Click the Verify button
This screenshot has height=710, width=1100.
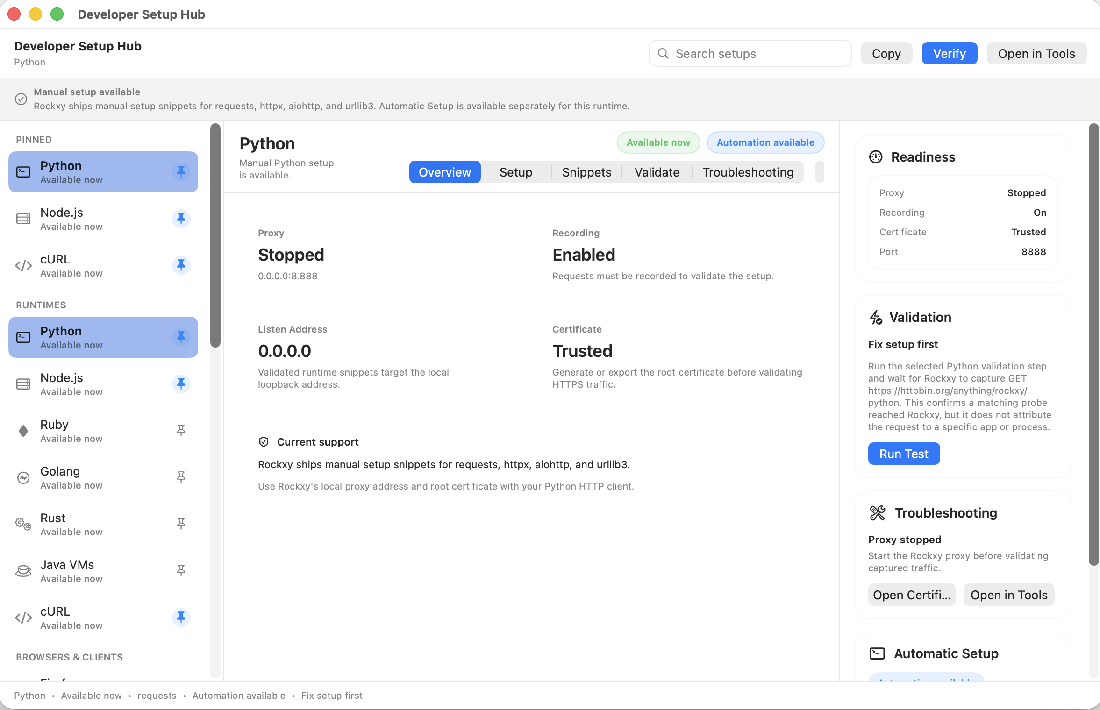949,53
